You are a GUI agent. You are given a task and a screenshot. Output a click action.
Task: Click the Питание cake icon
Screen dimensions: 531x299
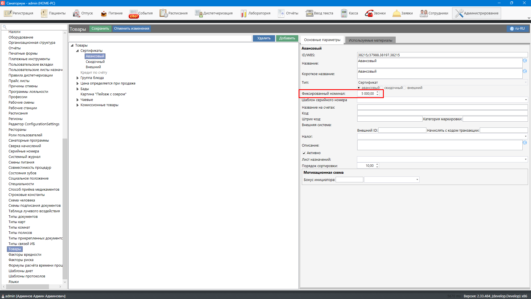[104, 13]
